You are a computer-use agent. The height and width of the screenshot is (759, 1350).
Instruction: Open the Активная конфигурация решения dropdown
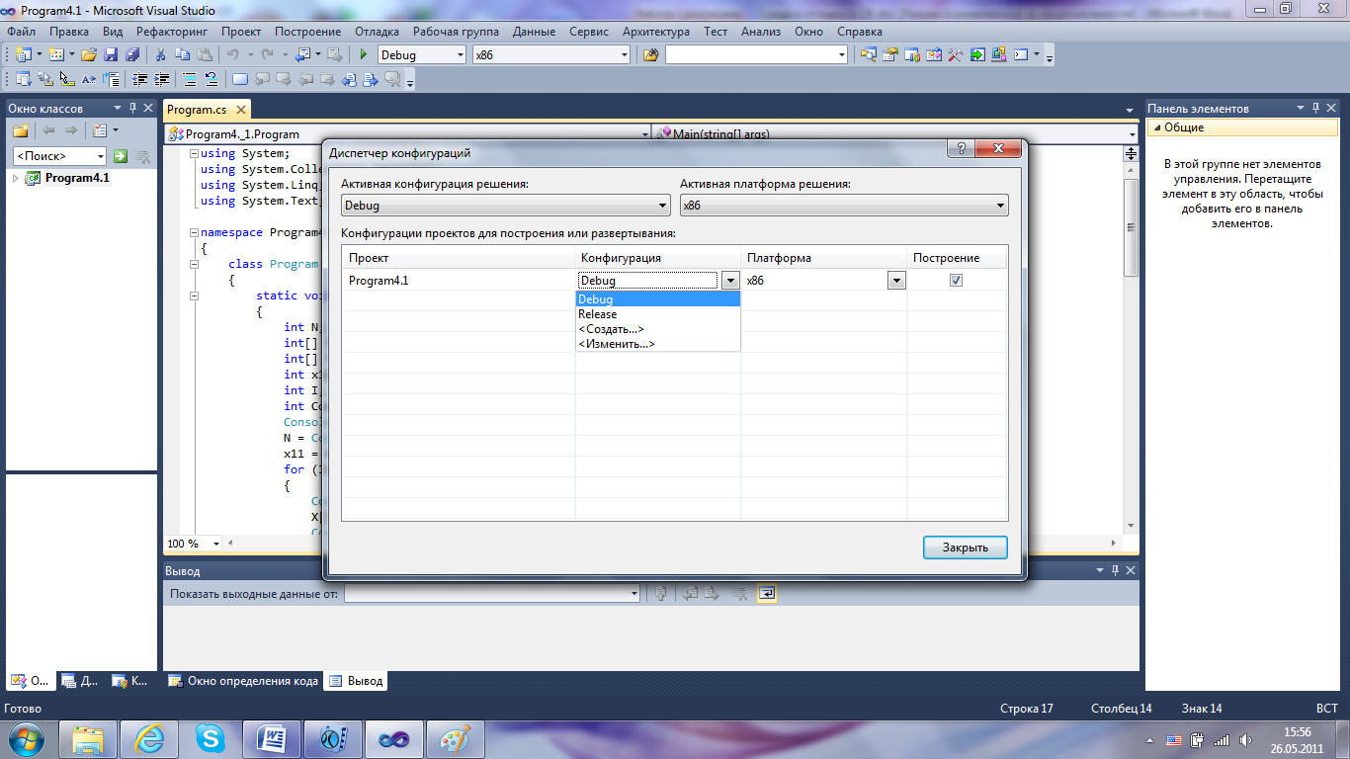coord(506,206)
